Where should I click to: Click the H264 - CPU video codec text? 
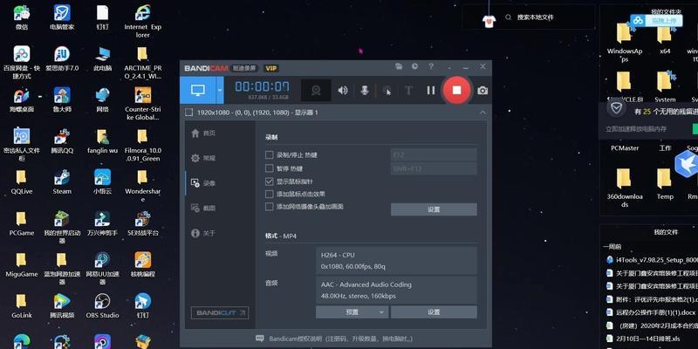(338, 255)
